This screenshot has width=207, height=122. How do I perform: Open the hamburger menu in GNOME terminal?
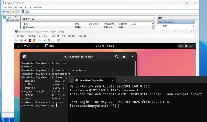click(x=124, y=56)
